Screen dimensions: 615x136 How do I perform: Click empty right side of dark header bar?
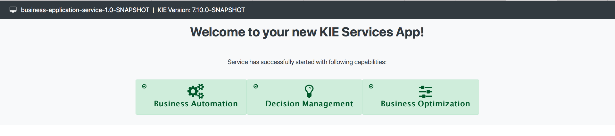449,10
